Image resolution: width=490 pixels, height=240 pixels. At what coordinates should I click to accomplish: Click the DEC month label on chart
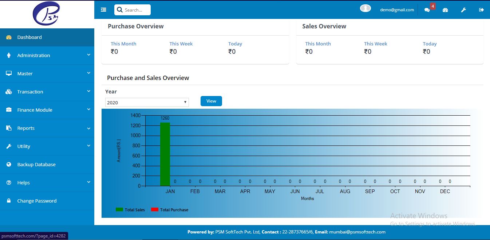[445, 191]
